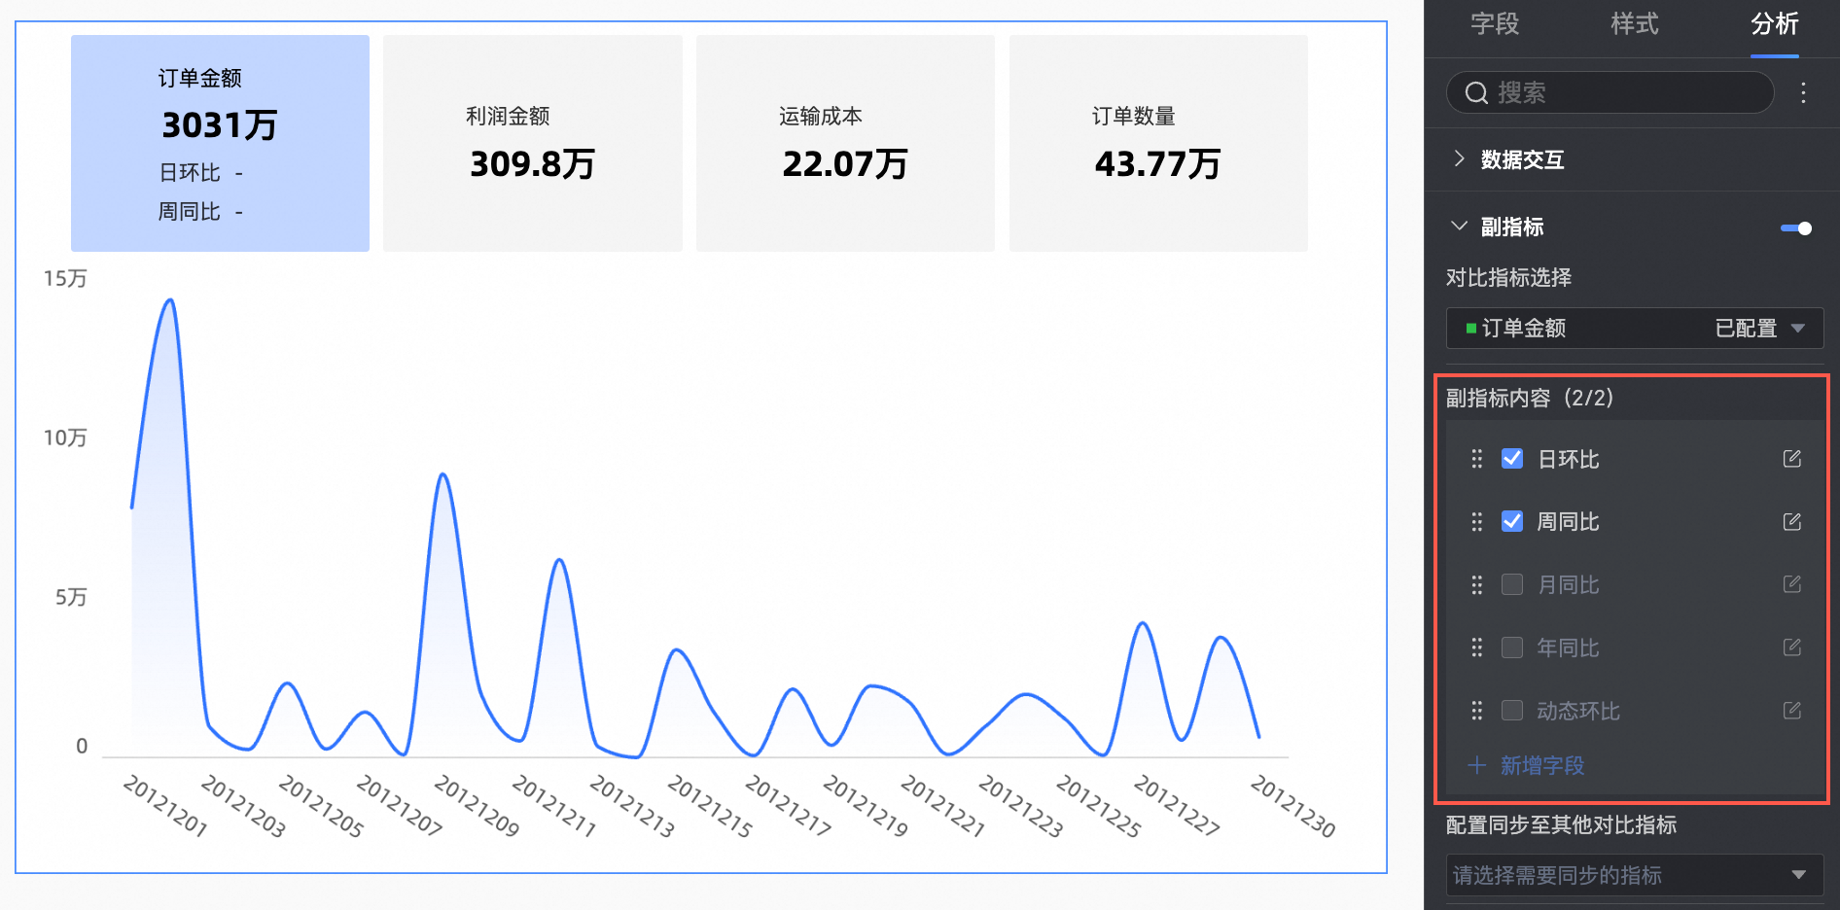Select the 利润金额 indicator card

coord(532,144)
